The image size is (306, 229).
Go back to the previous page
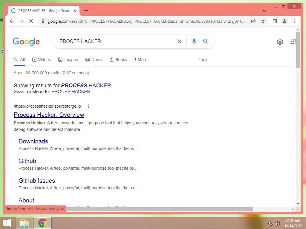coord(12,21)
